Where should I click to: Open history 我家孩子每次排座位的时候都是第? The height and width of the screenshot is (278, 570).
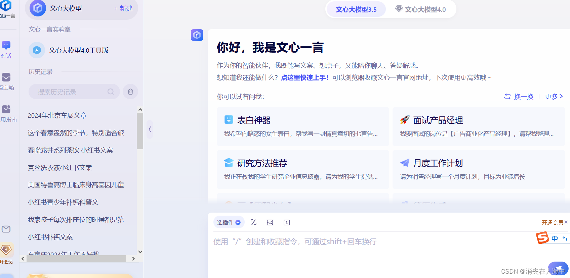point(76,220)
